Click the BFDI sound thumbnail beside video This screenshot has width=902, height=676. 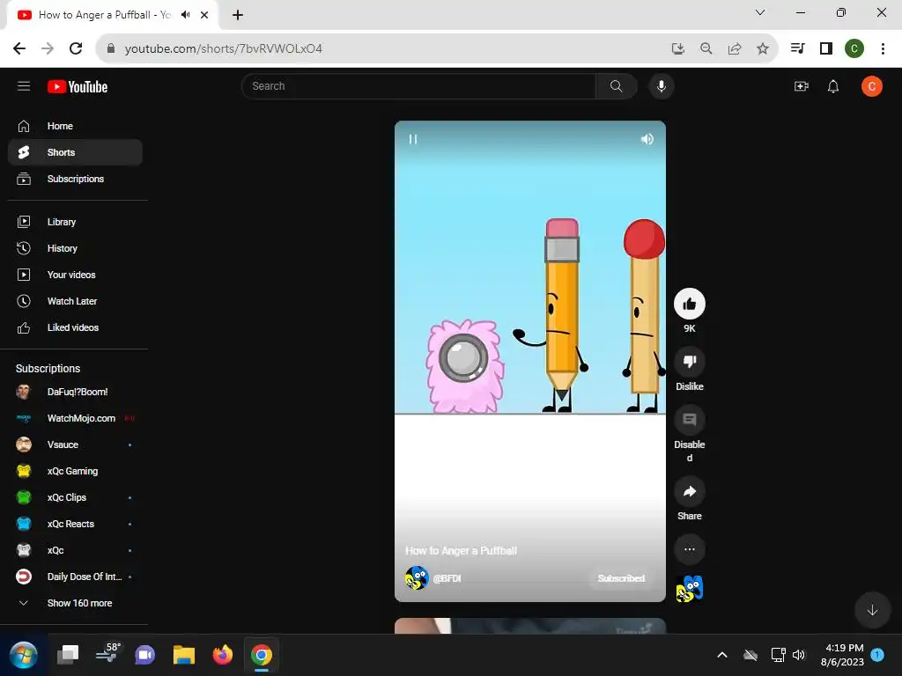click(689, 588)
